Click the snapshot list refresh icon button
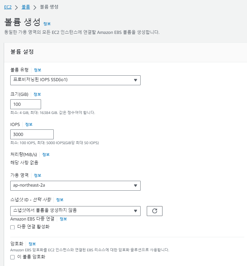247x266 pixels. 154,211
